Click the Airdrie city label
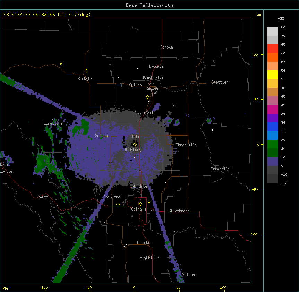This screenshot has width=299, height=292. (x=140, y=186)
